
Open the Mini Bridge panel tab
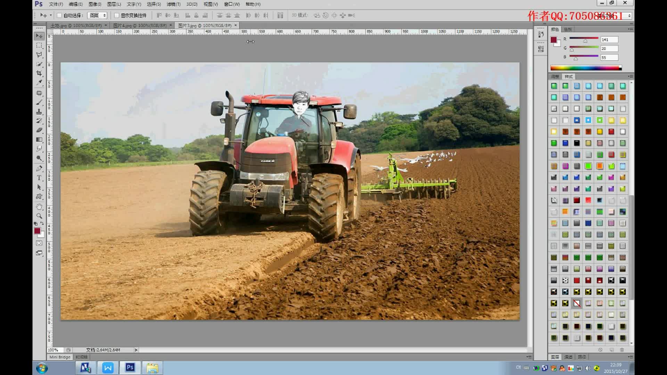click(60, 357)
